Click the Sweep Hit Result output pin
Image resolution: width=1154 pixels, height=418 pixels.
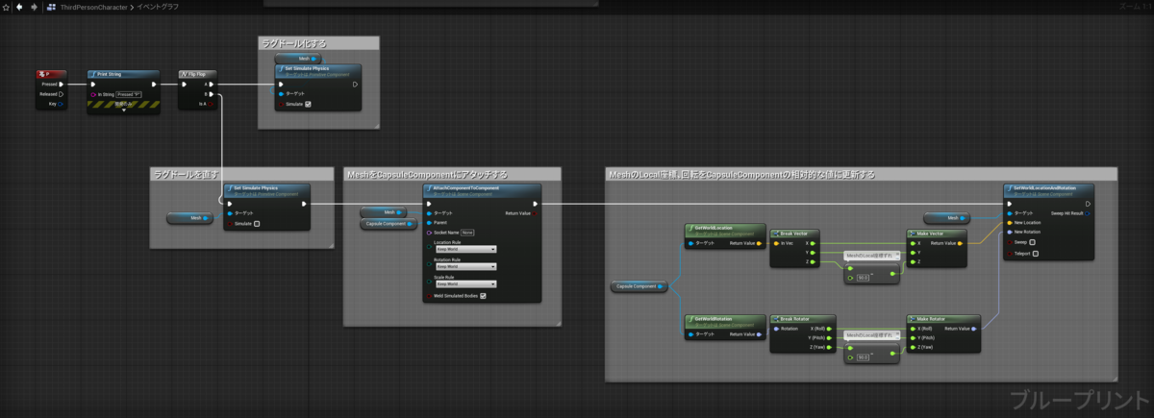coord(1087,212)
